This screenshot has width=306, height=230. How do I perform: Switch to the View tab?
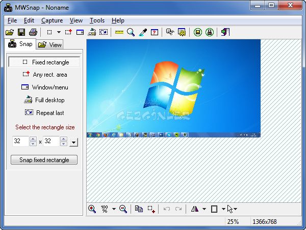click(50, 44)
